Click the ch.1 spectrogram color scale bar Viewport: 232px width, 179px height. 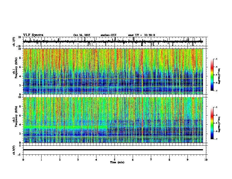212,75
